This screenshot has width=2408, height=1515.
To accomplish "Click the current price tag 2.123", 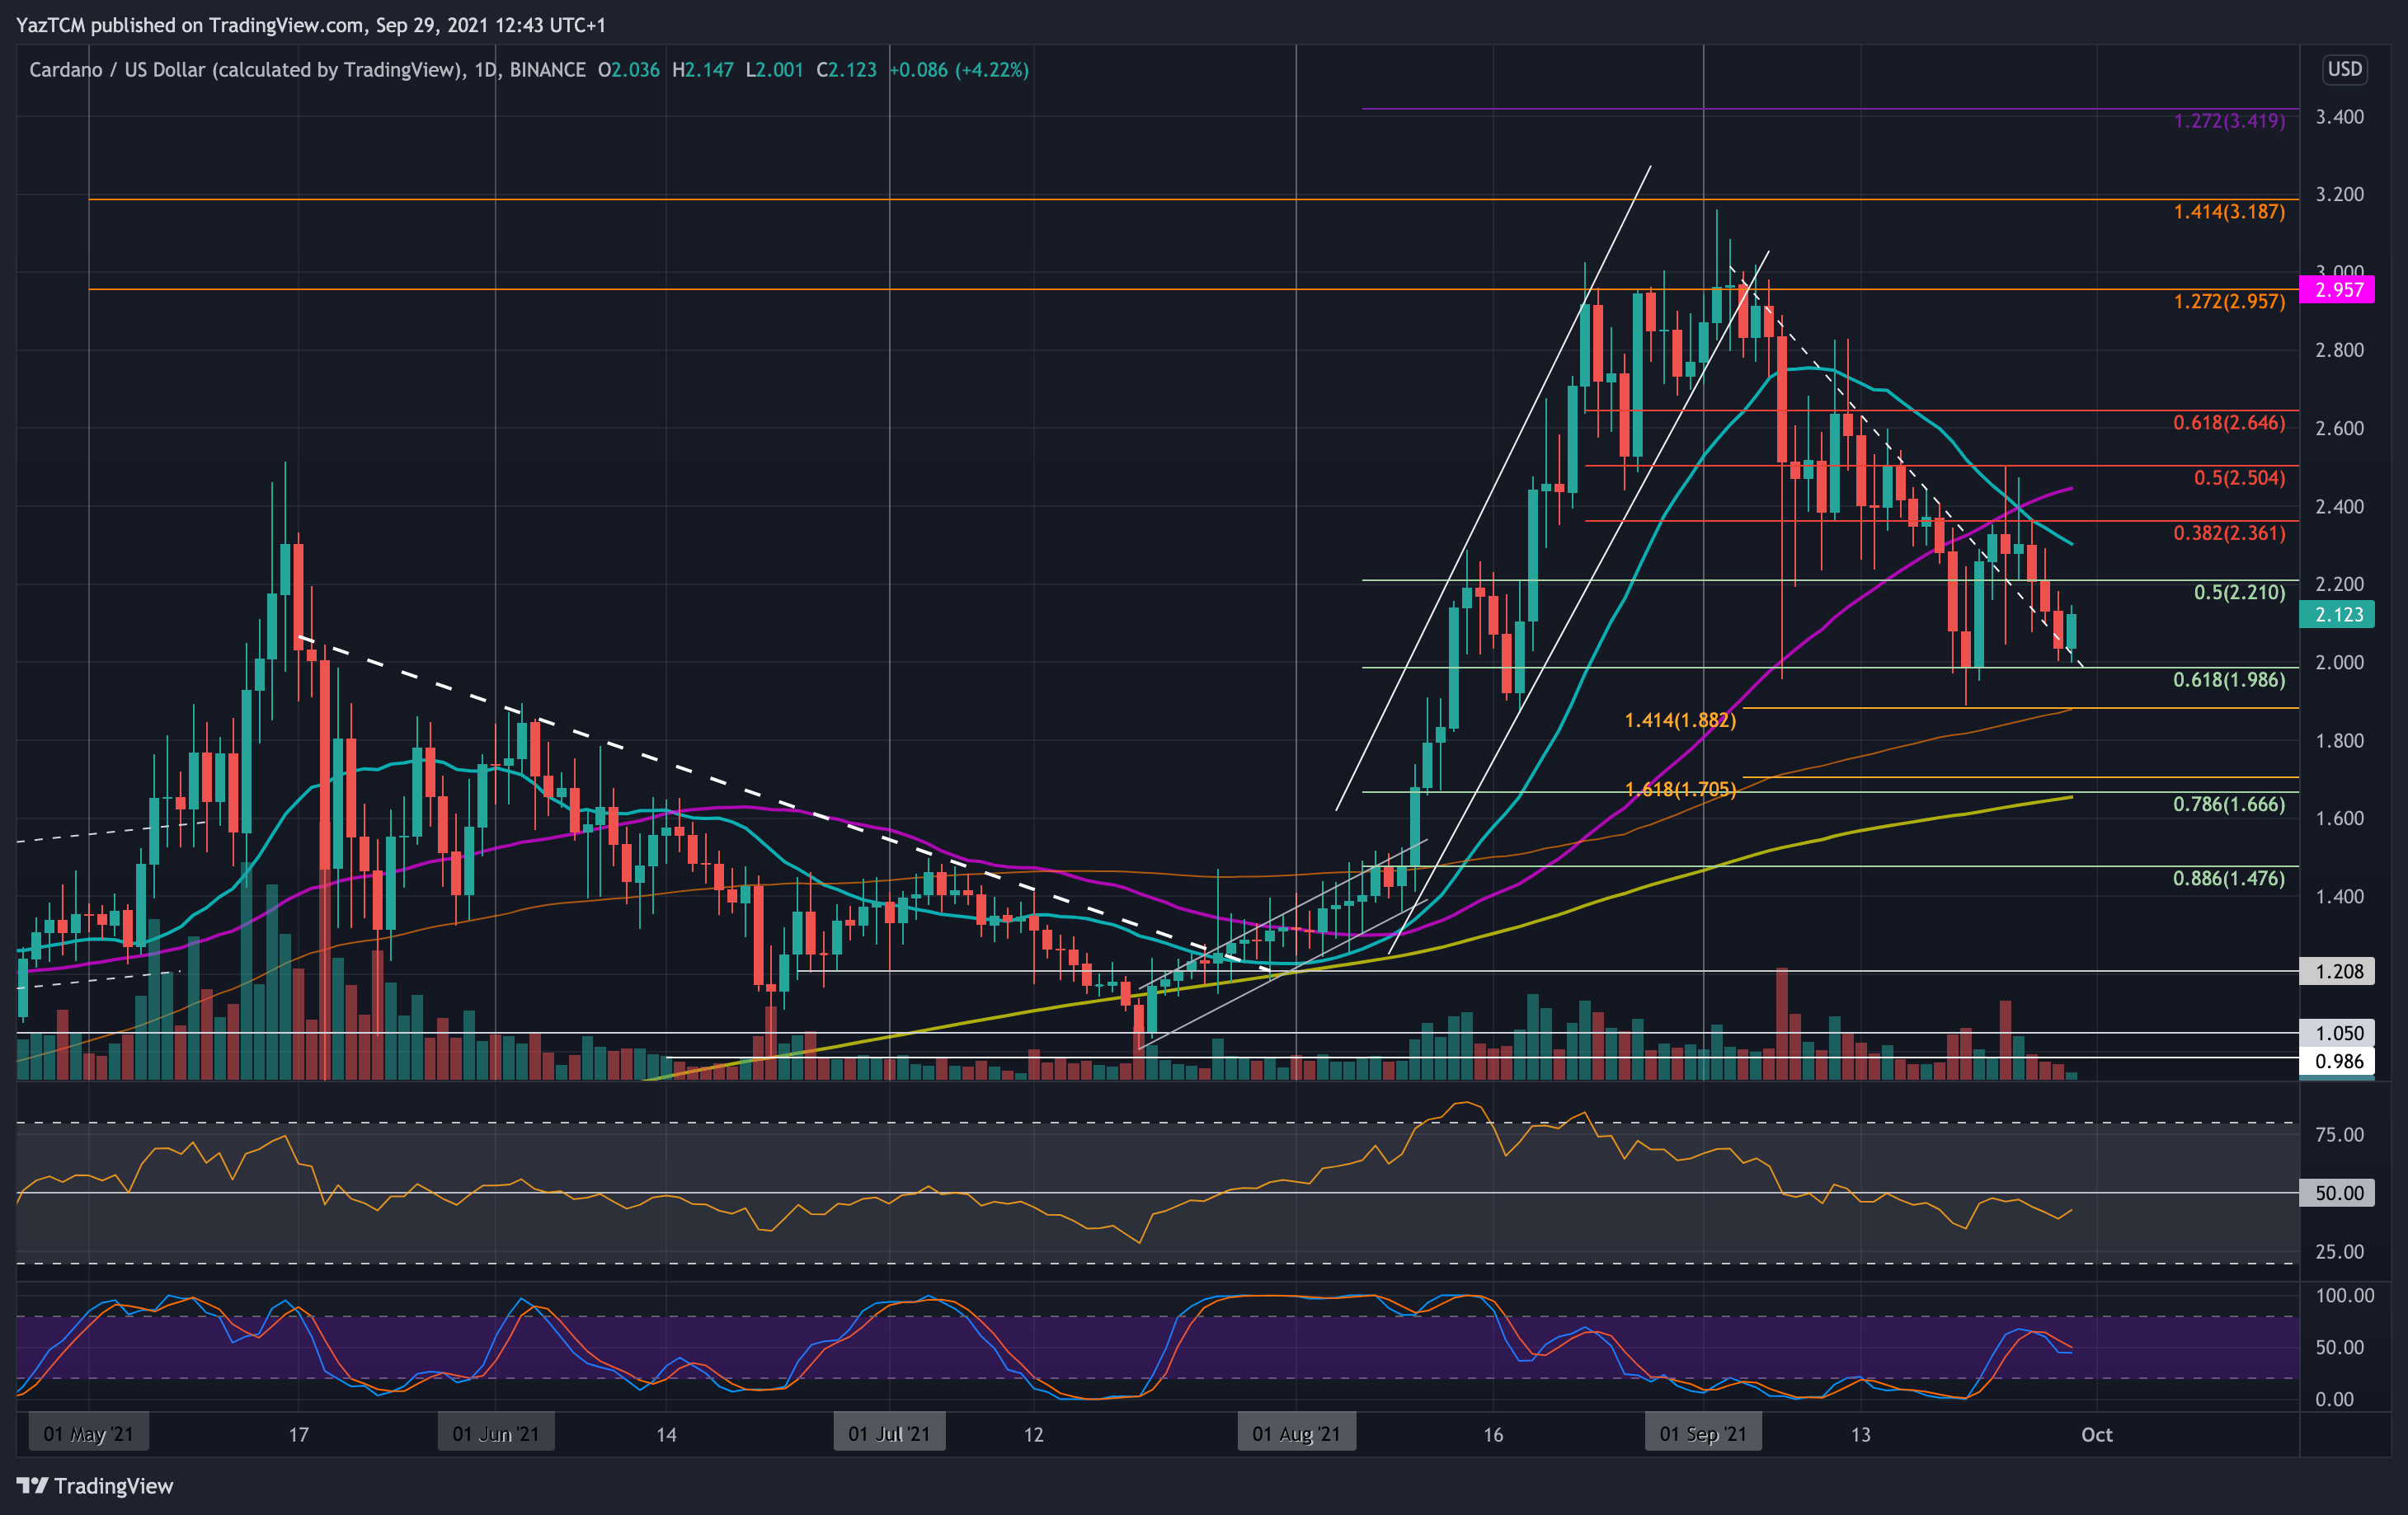I will click(2337, 615).
